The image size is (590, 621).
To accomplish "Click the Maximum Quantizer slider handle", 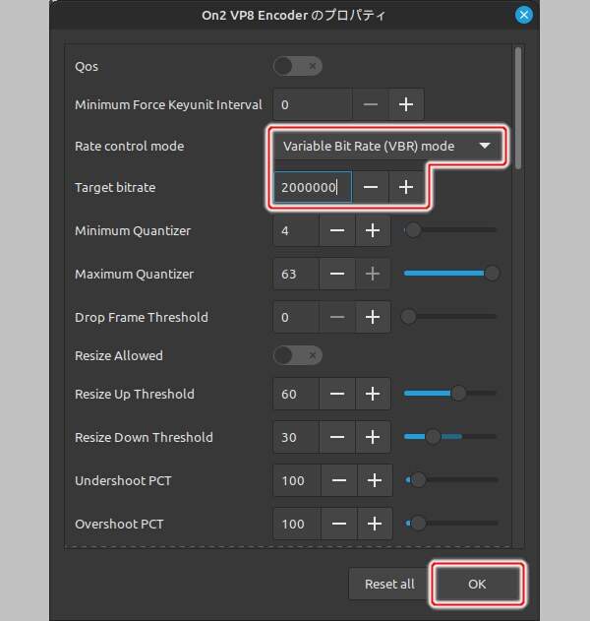I will pos(492,274).
